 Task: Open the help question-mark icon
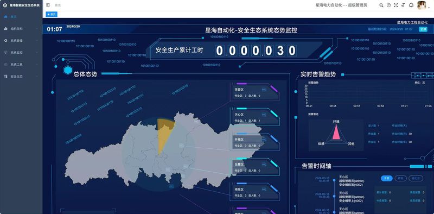click(x=388, y=5)
